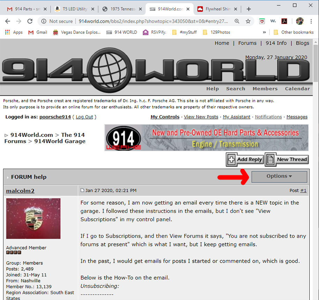
Task: Open the Members list
Action: click(265, 89)
